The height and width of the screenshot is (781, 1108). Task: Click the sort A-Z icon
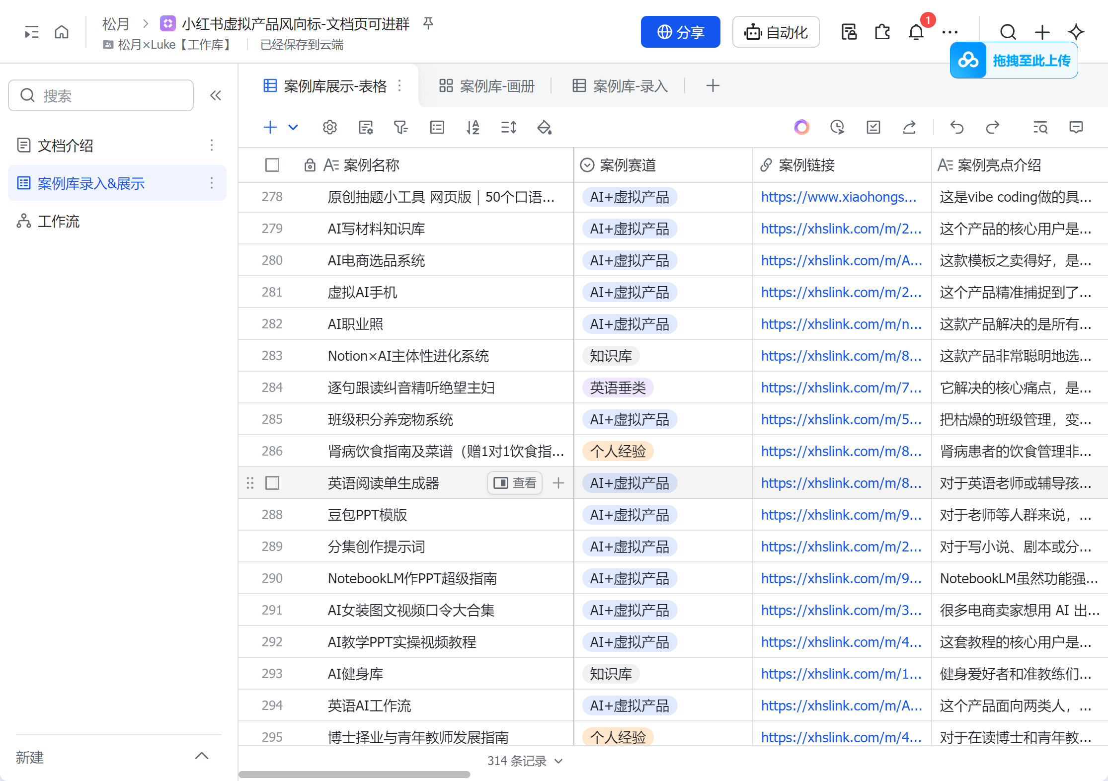point(473,128)
